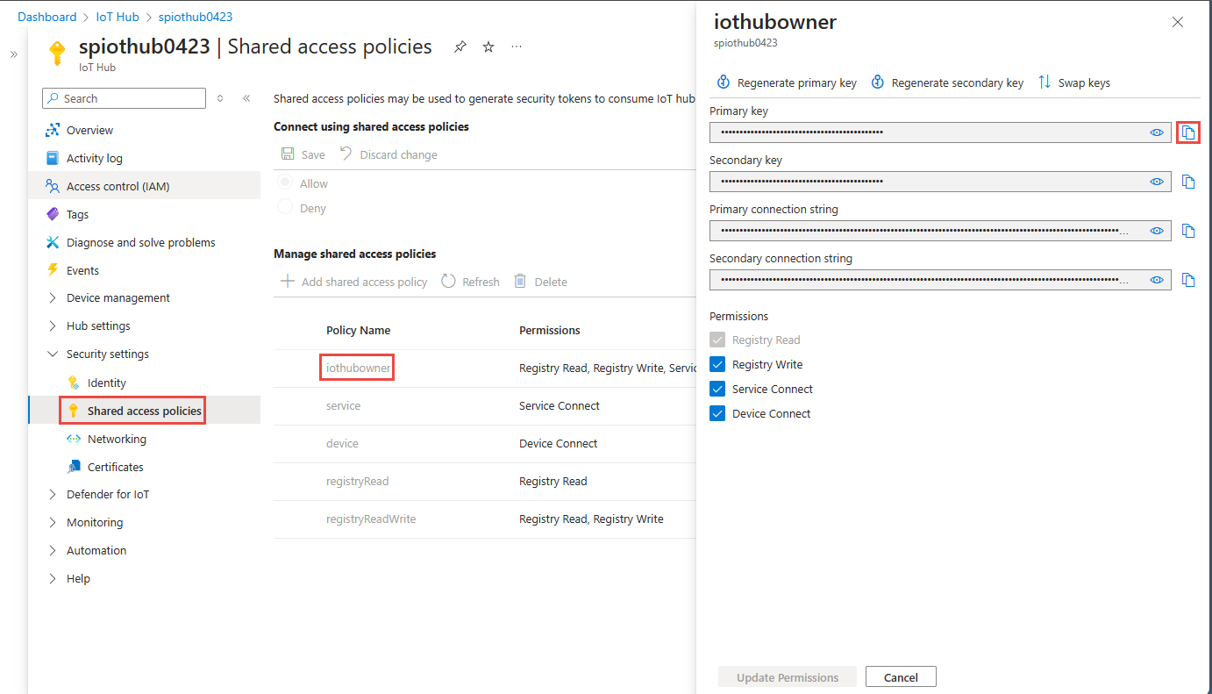Viewport: 1212px width, 694px height.
Task: Toggle the Service Connect checkbox
Action: point(717,389)
